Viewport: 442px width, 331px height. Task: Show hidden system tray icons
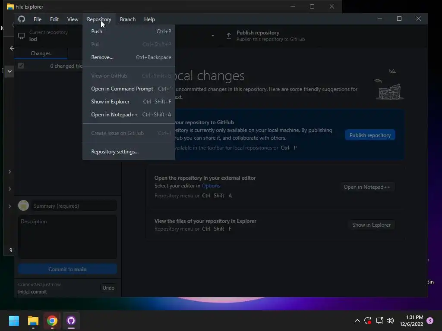357,321
